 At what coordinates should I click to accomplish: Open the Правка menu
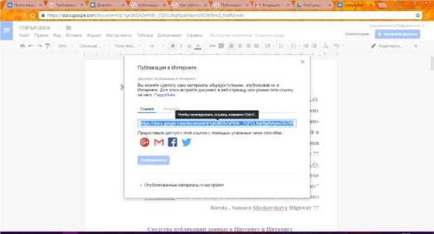coord(41,35)
